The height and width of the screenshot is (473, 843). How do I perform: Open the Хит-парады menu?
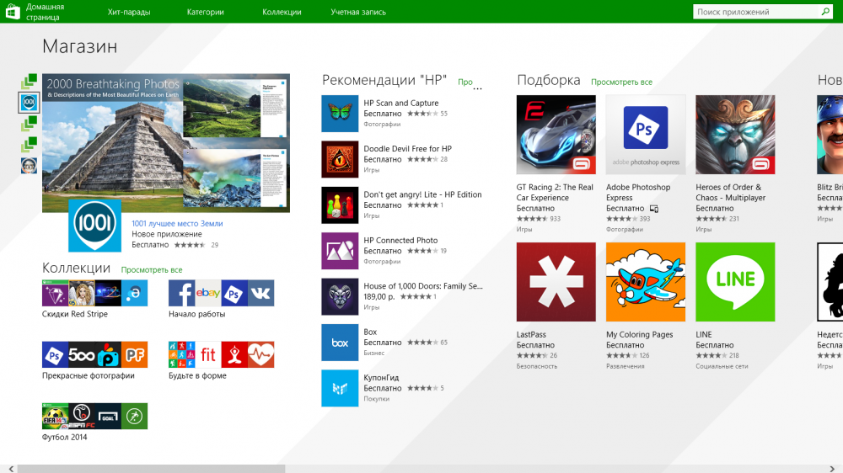tap(129, 12)
